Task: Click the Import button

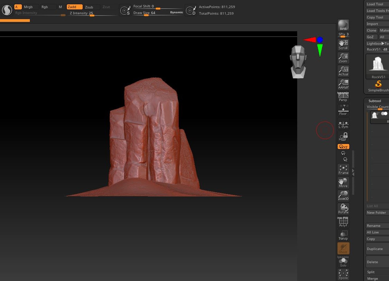Action: click(x=377, y=24)
